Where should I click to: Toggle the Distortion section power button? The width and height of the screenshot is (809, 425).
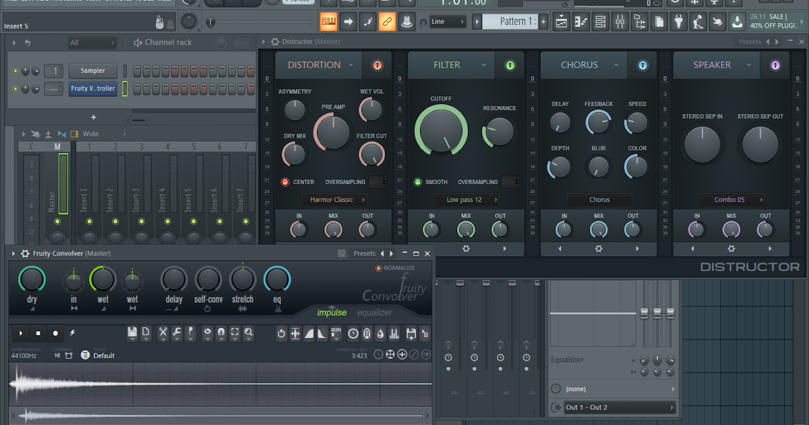377,65
